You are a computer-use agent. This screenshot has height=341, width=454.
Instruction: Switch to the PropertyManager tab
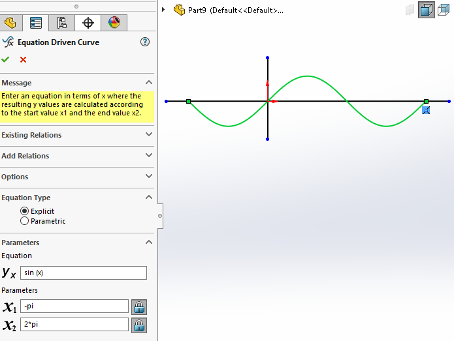point(37,23)
